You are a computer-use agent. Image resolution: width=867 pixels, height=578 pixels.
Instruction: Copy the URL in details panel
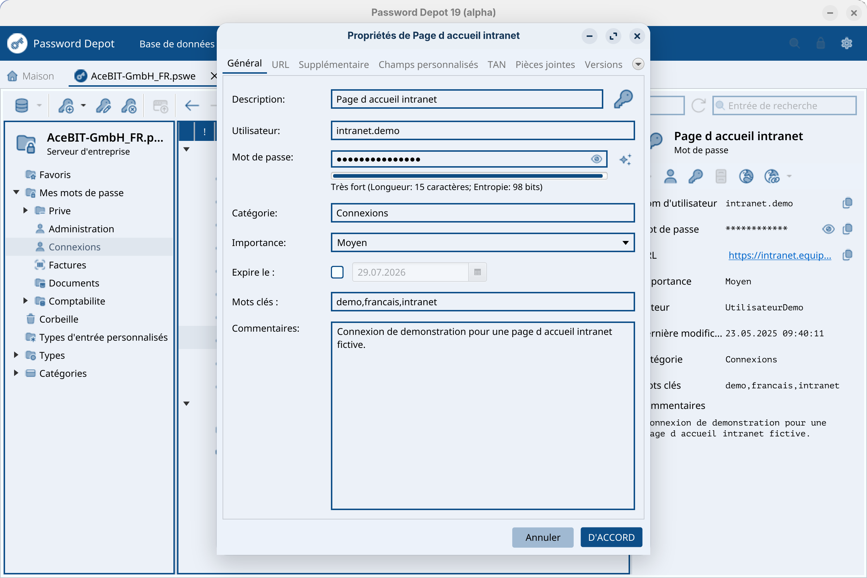[847, 255]
